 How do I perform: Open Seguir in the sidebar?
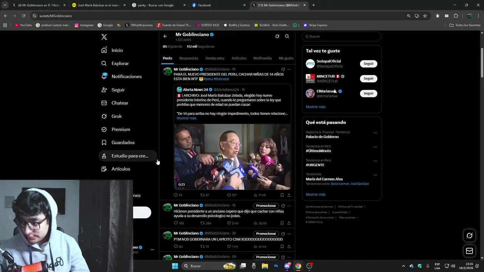click(x=113, y=90)
